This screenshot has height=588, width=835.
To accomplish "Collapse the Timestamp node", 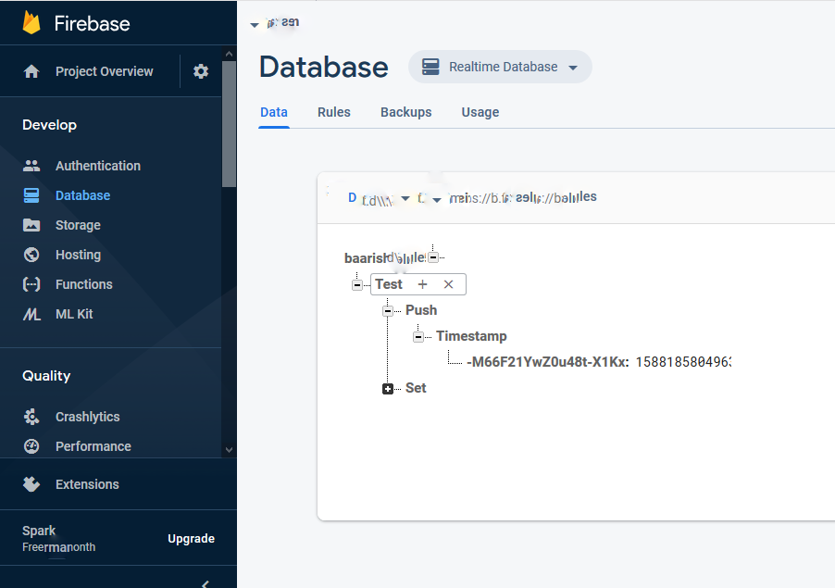I will click(418, 337).
